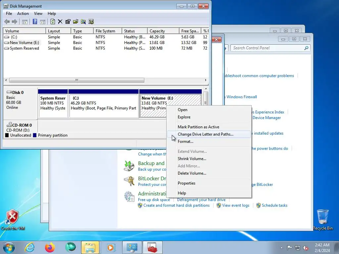Click the volume list horizontal scrollbar thumb

point(77,80)
